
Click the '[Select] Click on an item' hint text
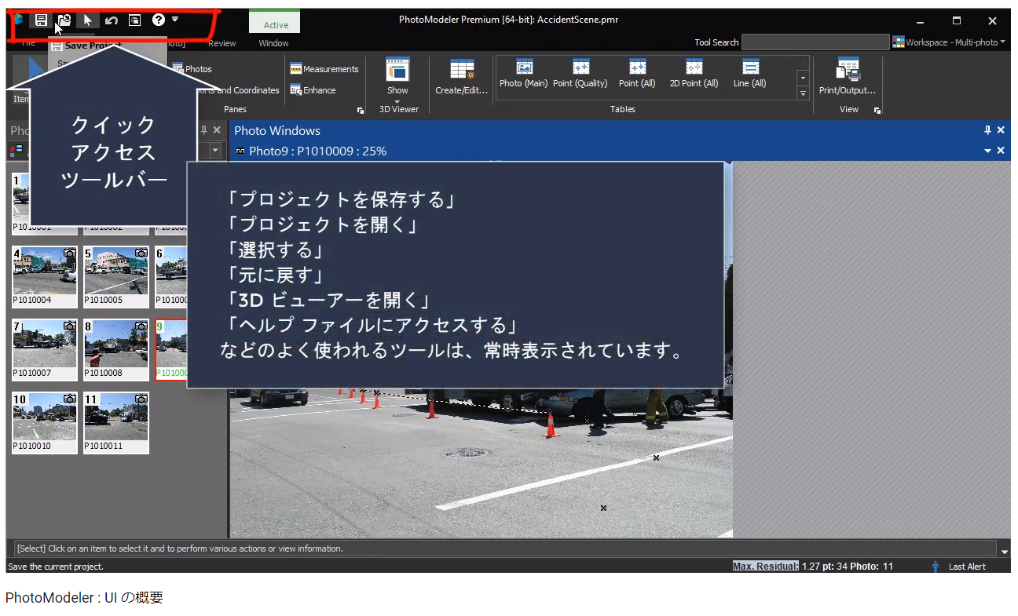tap(180, 549)
